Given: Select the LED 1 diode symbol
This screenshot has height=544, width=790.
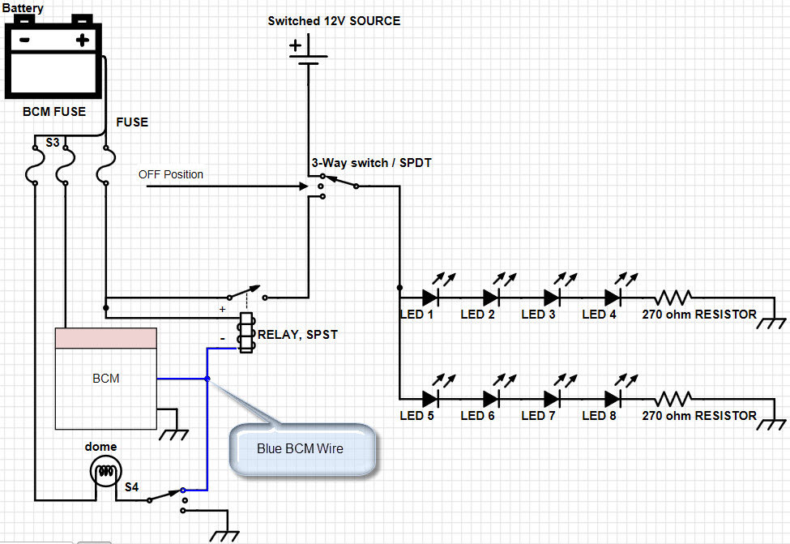Looking at the screenshot, I should coord(430,297).
